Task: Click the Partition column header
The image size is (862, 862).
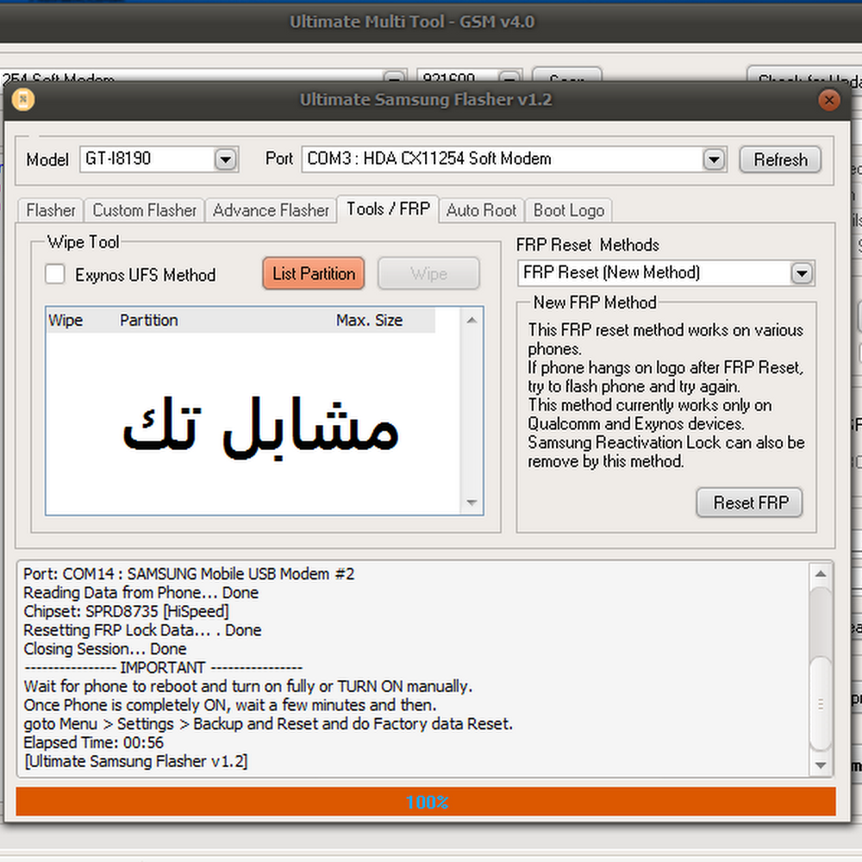Action: [x=148, y=320]
